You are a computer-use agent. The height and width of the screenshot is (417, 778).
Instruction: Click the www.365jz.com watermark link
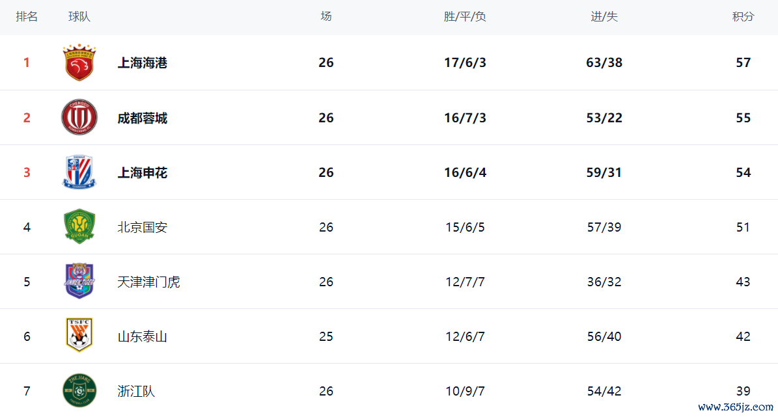click(x=734, y=407)
